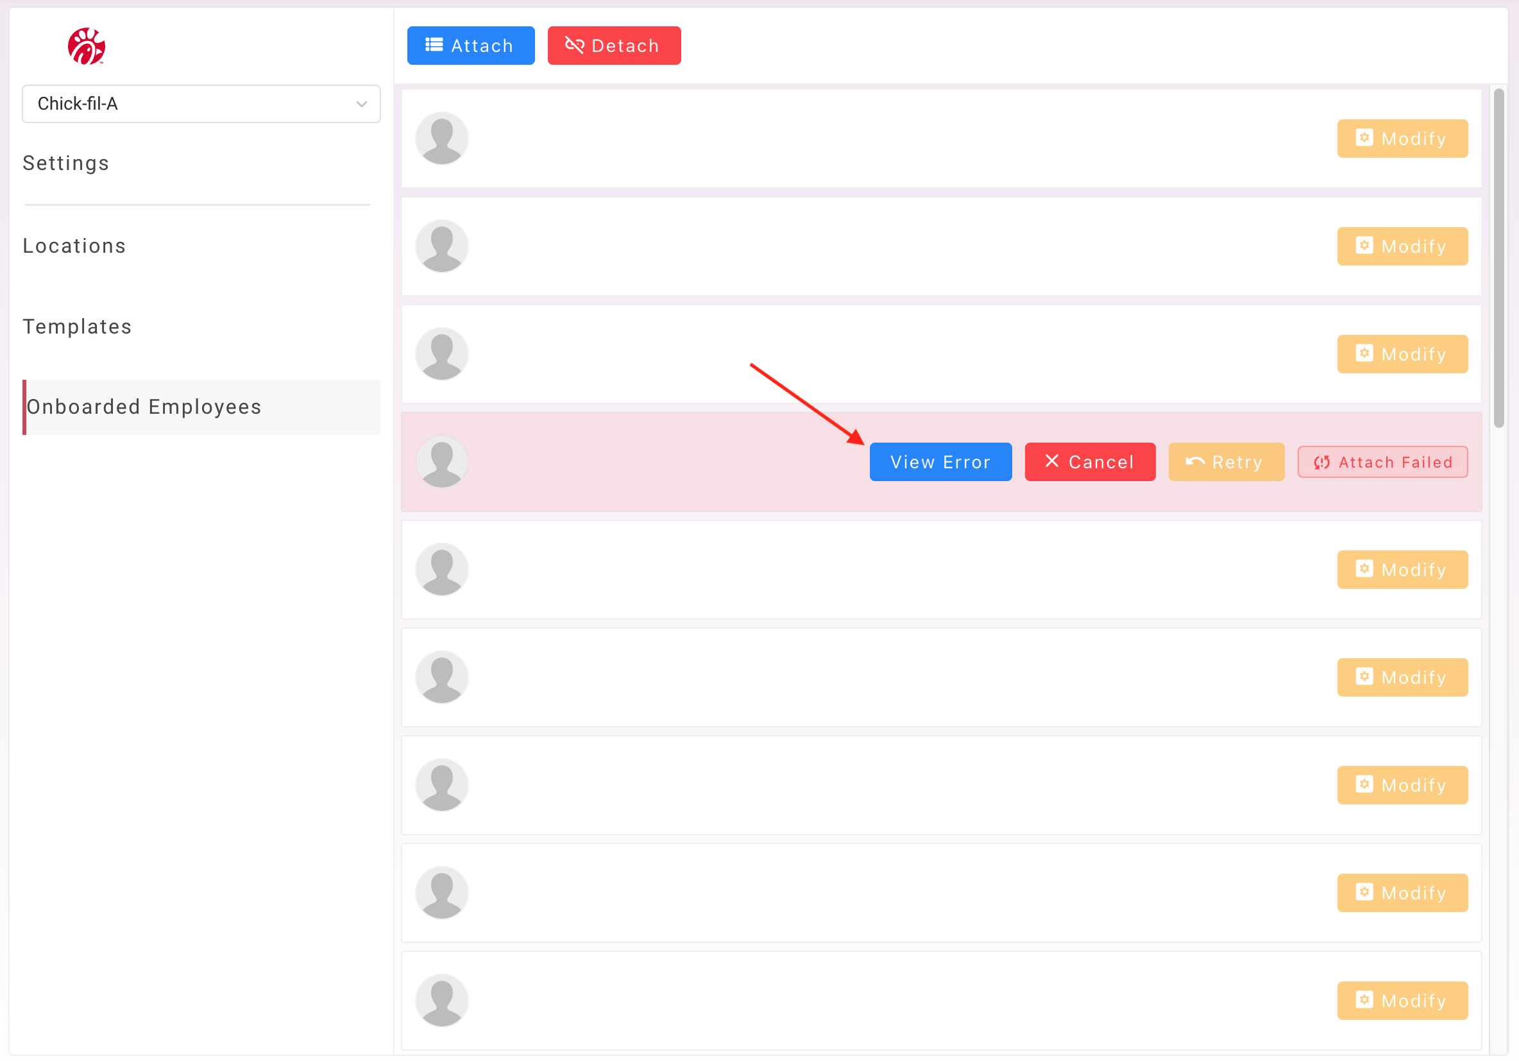
Task: Open the Templates sidebar section
Action: (78, 327)
